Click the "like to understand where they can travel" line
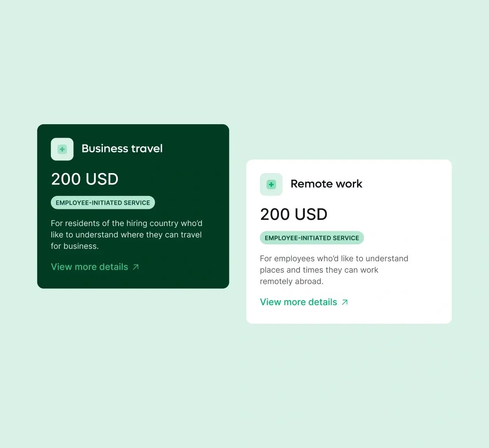The height and width of the screenshot is (448, 489). click(126, 235)
